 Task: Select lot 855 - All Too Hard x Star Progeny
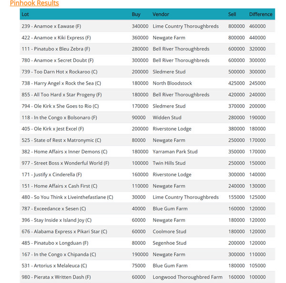(61, 95)
